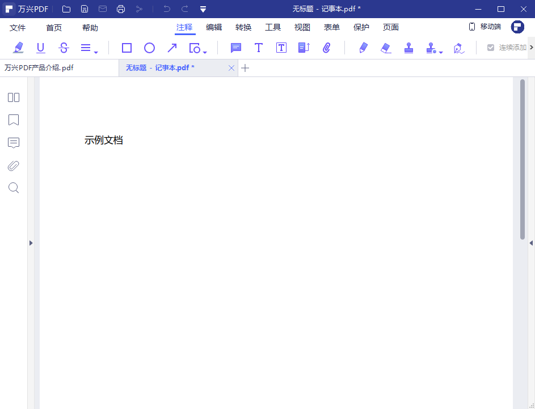
Task: Select the Arrow drawing tool
Action: point(172,48)
